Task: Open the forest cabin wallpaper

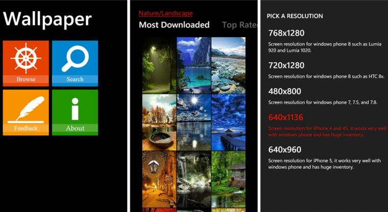Action: tap(228, 179)
